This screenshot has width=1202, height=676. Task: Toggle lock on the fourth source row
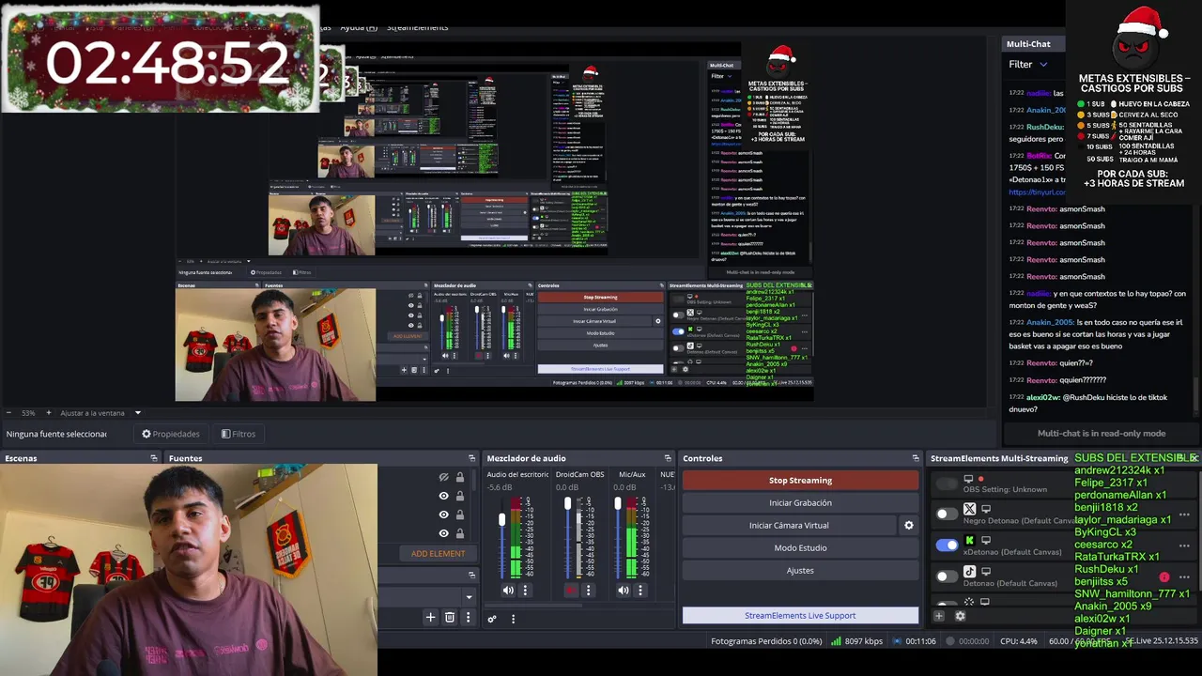(x=459, y=533)
